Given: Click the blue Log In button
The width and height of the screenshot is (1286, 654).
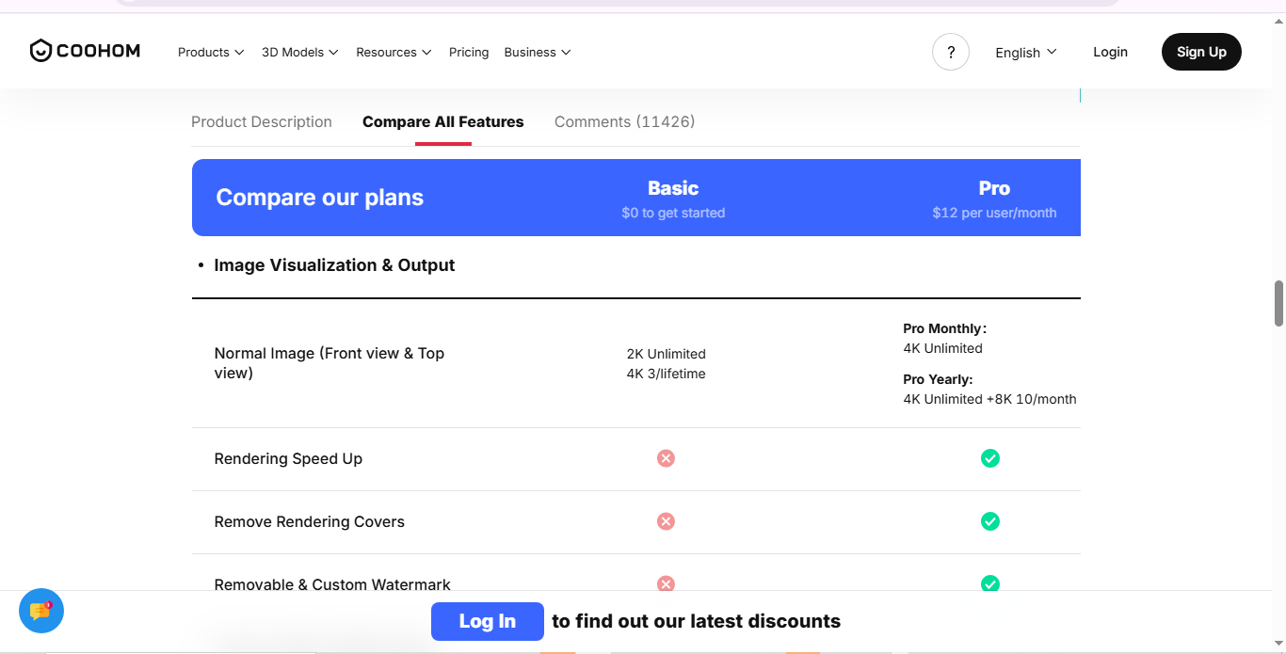Looking at the screenshot, I should [488, 621].
